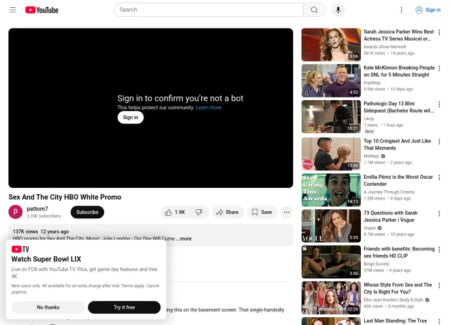Screen dimensions: 452x325
Task: Click the 2.33K subscribers text
Action: [x=44, y=216]
